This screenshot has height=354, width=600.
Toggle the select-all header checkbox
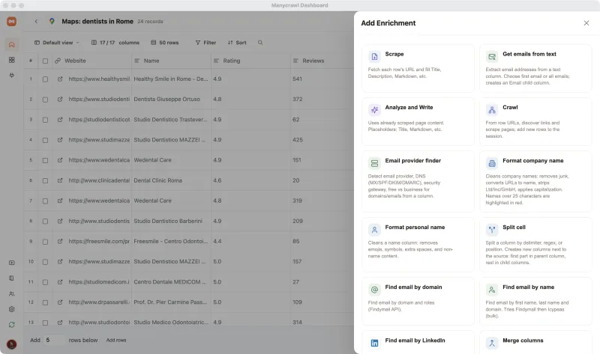(x=45, y=61)
